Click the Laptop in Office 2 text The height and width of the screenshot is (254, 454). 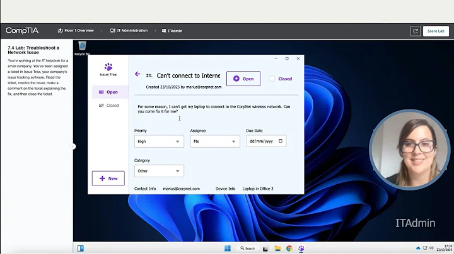coord(258,189)
